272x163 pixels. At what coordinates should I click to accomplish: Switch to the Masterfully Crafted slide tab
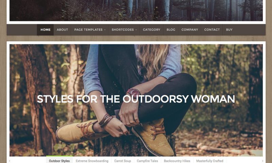(x=210, y=161)
